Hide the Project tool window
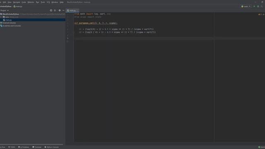This screenshot has width=265, height=149. [63, 10]
